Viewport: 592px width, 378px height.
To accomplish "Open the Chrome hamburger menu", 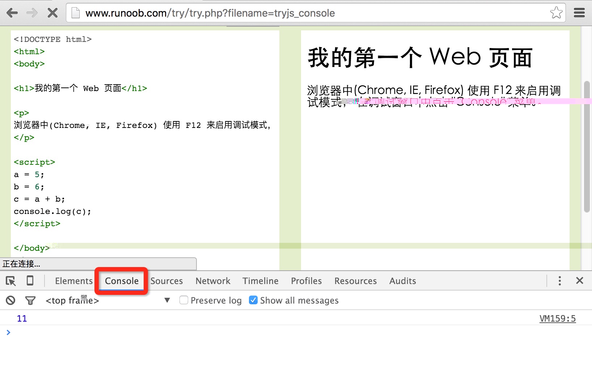I will point(579,13).
